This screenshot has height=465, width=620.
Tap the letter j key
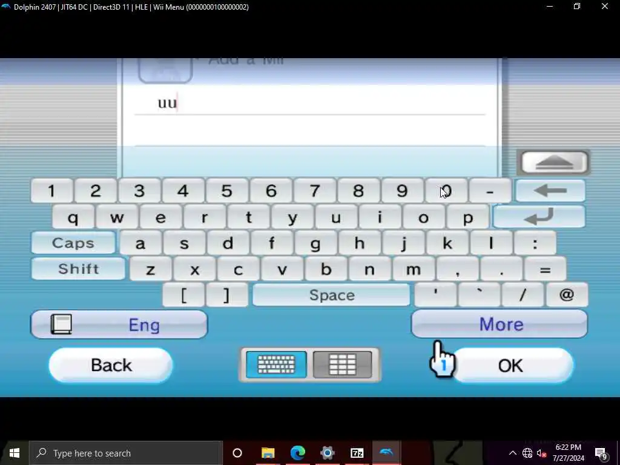pos(404,243)
